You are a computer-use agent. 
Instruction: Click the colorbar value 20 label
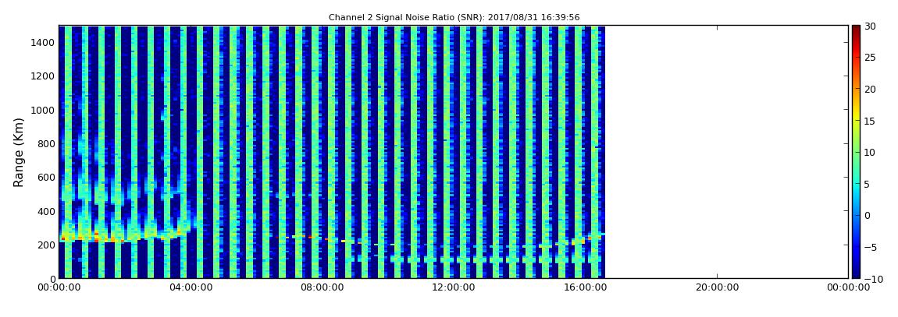(x=870, y=89)
